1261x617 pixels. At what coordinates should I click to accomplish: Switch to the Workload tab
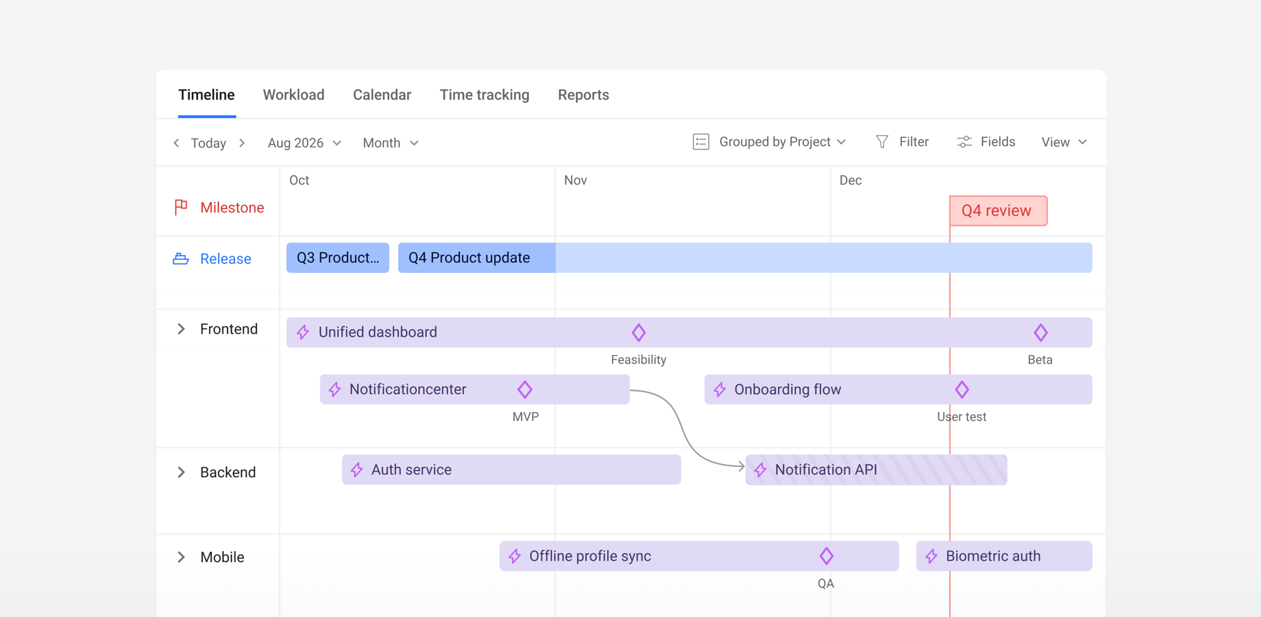point(293,95)
